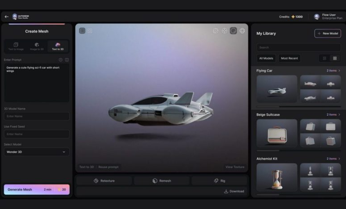Open the Flow User profile avatar
The height and width of the screenshot is (209, 346).
coord(317,17)
